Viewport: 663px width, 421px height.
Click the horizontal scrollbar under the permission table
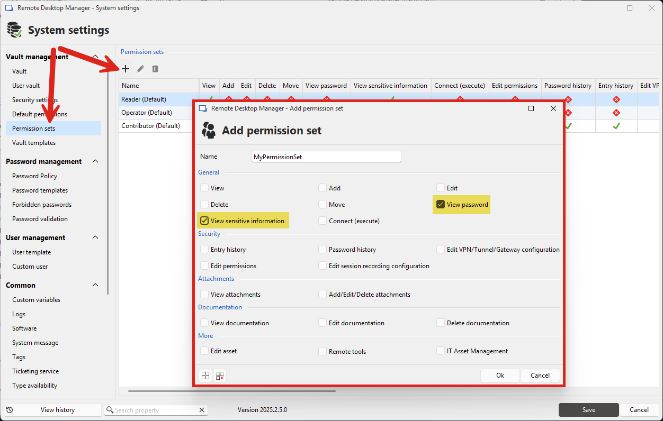(x=232, y=391)
